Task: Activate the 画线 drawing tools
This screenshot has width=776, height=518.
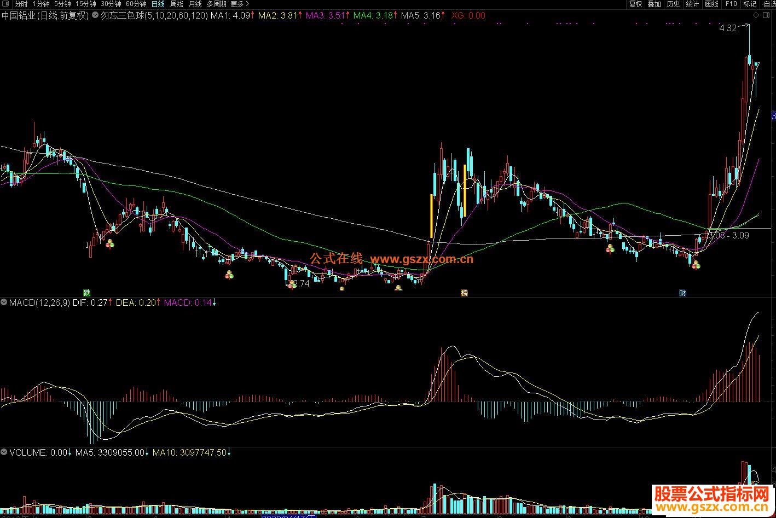Action: click(711, 4)
